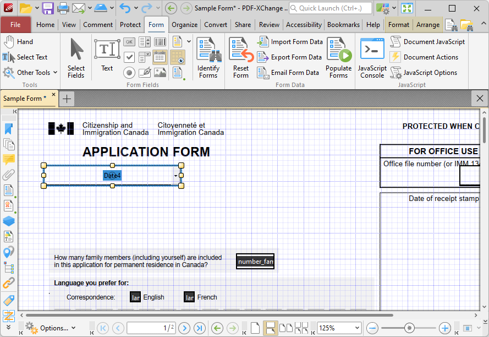Open the Layers side panel
This screenshot has width=489, height=337.
pyautogui.click(x=9, y=221)
